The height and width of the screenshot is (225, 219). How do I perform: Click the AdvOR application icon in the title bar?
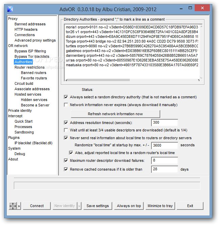pyautogui.click(x=10, y=9)
